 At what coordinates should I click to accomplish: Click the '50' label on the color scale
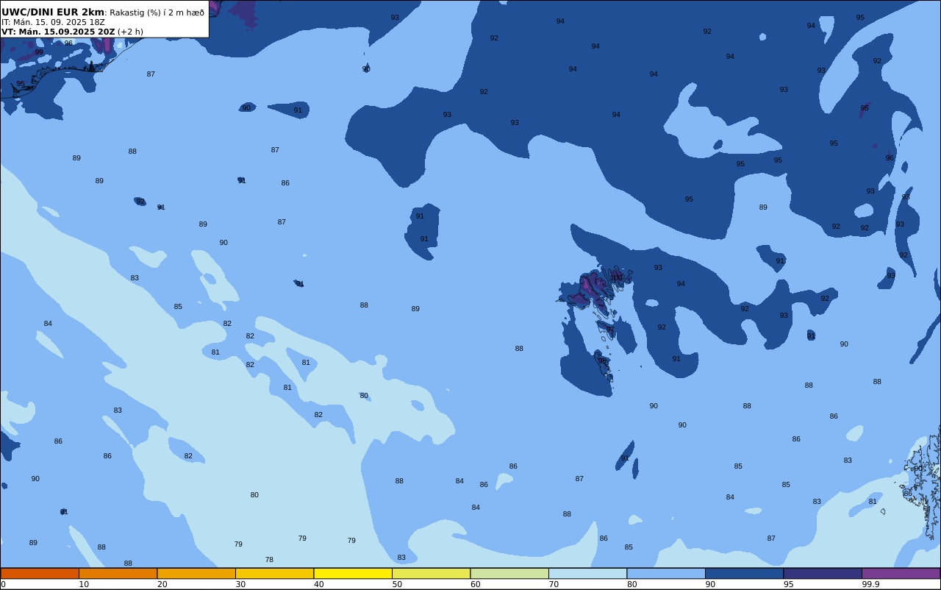point(397,584)
